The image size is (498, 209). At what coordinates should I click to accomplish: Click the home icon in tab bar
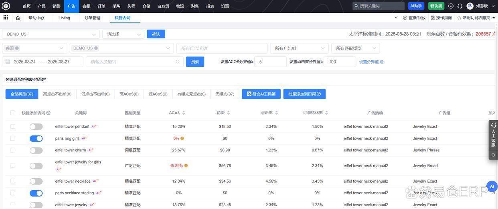[x=18, y=18]
